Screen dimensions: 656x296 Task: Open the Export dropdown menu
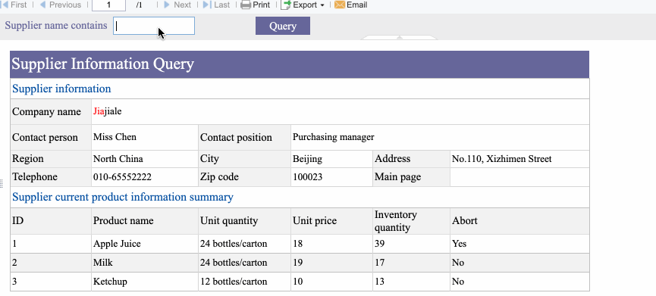303,5
